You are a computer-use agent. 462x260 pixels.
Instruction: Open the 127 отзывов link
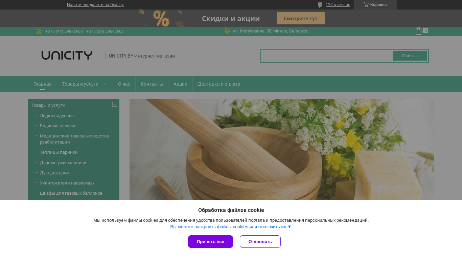[x=338, y=5]
